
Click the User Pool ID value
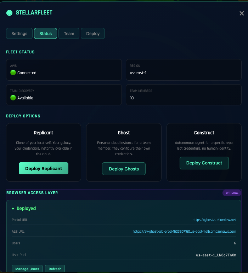(x=216, y=255)
